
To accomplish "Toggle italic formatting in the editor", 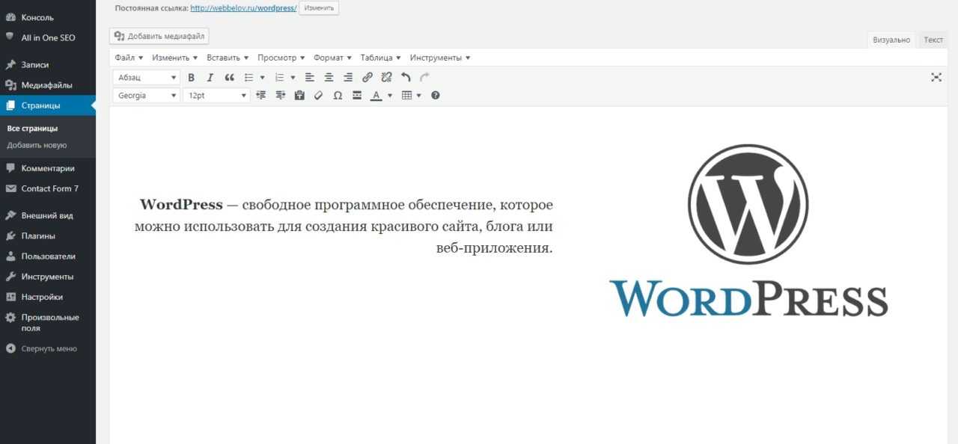I will pyautogui.click(x=210, y=77).
